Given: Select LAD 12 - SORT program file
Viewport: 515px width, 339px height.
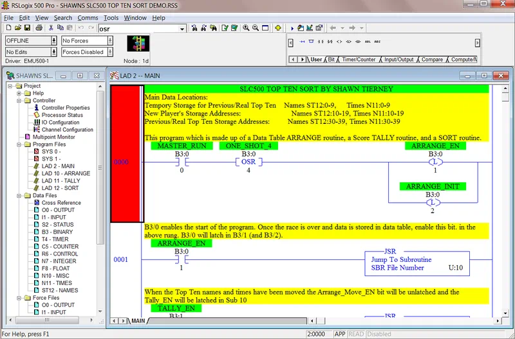Looking at the screenshot, I should [x=60, y=188].
